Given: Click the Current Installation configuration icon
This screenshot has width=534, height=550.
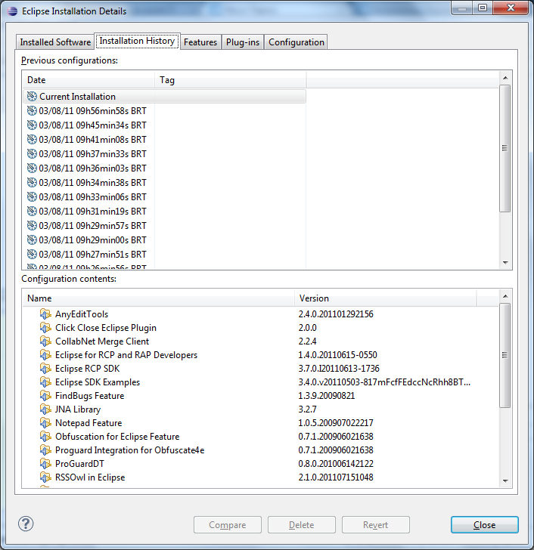Looking at the screenshot, I should 32,97.
